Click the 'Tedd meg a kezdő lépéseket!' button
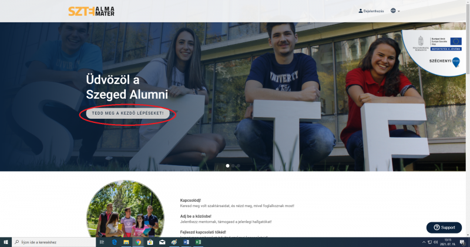 pos(127,114)
